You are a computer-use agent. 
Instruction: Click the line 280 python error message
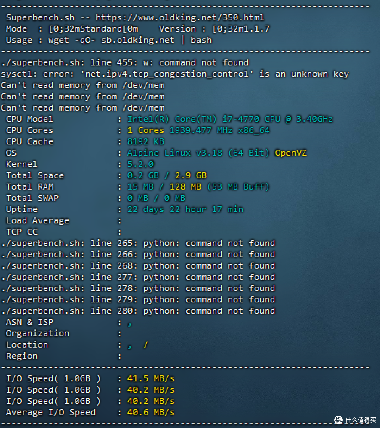coord(138,311)
